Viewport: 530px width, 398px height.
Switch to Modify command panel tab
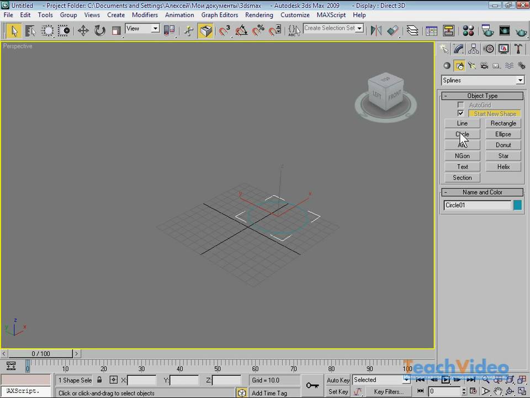pyautogui.click(x=459, y=49)
